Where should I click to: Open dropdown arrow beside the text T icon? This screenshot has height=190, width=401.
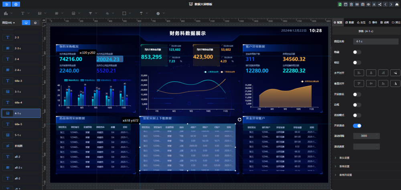[x=28, y=13]
